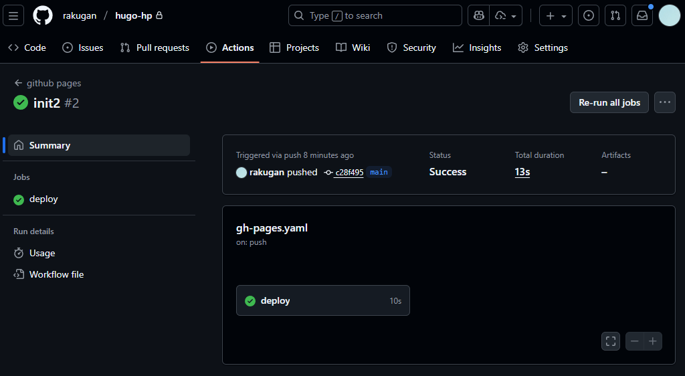Viewport: 685px width, 376px height.
Task: Click the 10s deploy job duration
Action: click(x=395, y=301)
